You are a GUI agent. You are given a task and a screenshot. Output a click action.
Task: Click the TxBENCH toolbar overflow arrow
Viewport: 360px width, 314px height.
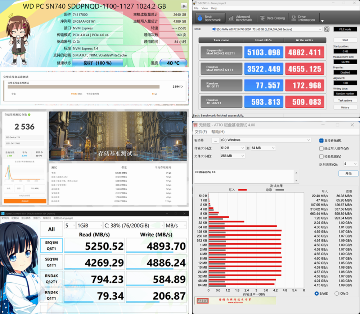click(x=322, y=21)
